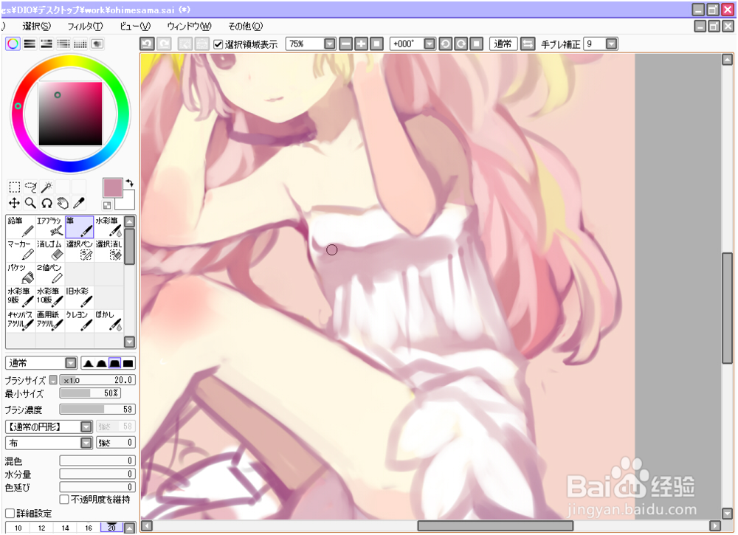The image size is (738, 535).
Task: Click the zoom in plus button
Action: (x=361, y=44)
